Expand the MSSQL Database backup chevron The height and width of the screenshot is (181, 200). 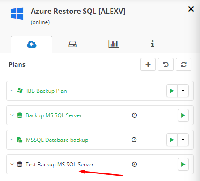coord(12,140)
